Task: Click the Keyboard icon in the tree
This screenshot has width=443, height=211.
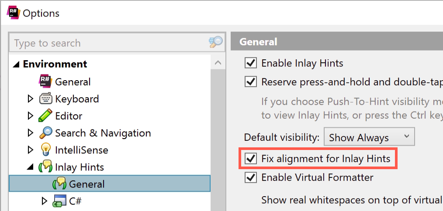Action: click(45, 99)
